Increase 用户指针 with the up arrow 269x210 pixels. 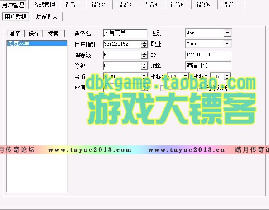[144, 42]
